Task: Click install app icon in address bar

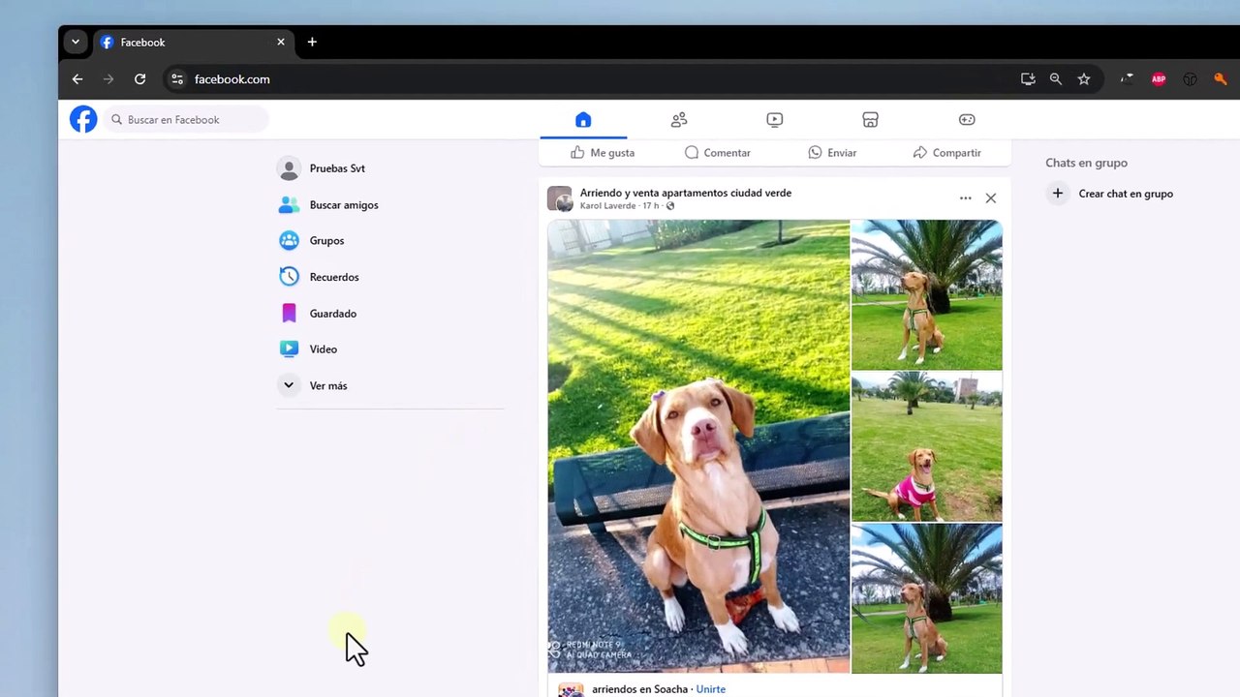Action: (x=1028, y=79)
